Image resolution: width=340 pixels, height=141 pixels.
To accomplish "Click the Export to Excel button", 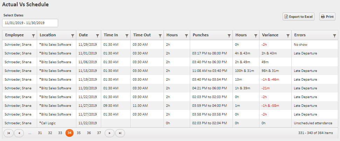I will 298,17.
